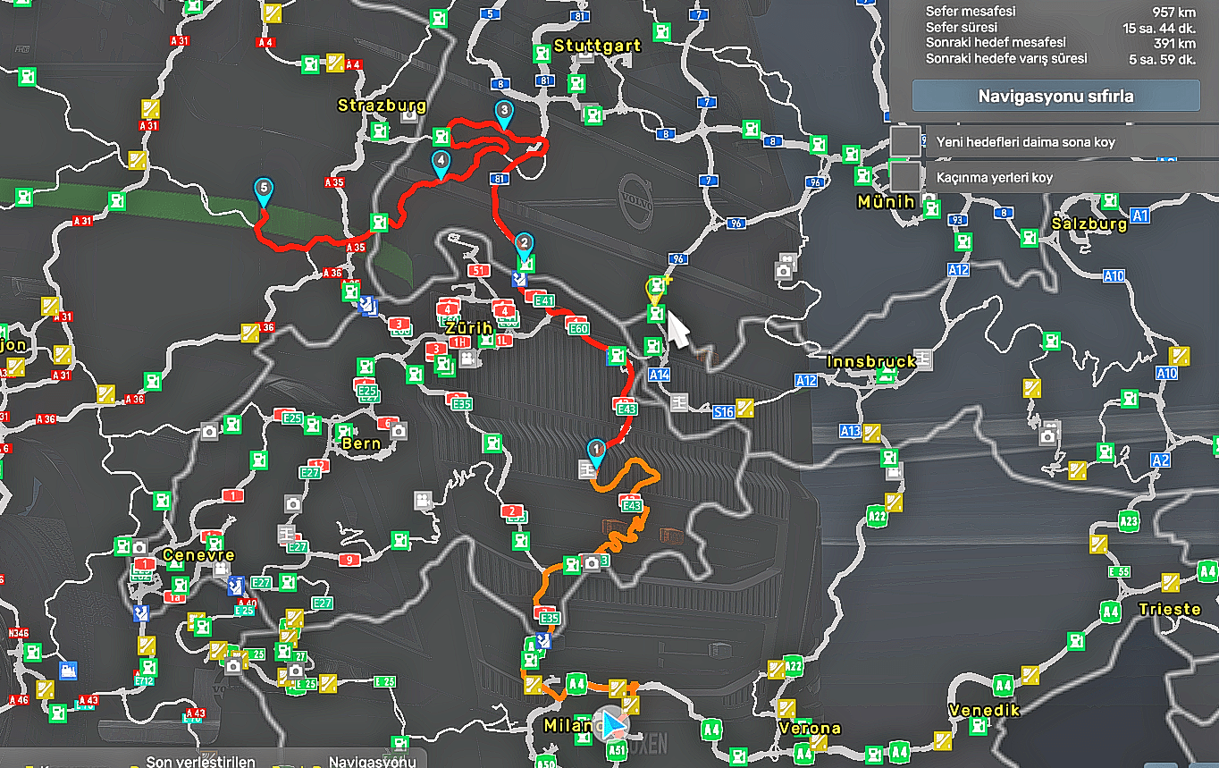Click the yellow toll gate icon beside S16

(x=744, y=407)
